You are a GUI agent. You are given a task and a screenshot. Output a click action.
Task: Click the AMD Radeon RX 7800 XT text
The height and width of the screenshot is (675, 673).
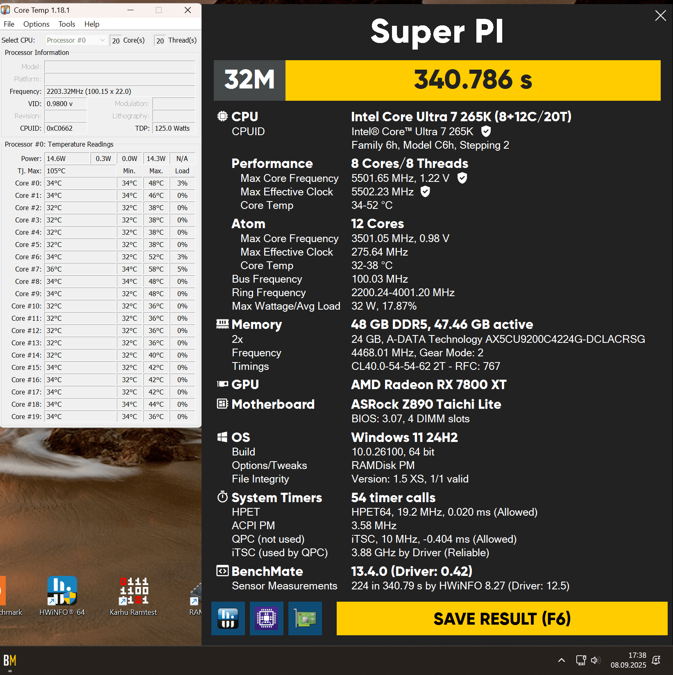click(x=429, y=384)
